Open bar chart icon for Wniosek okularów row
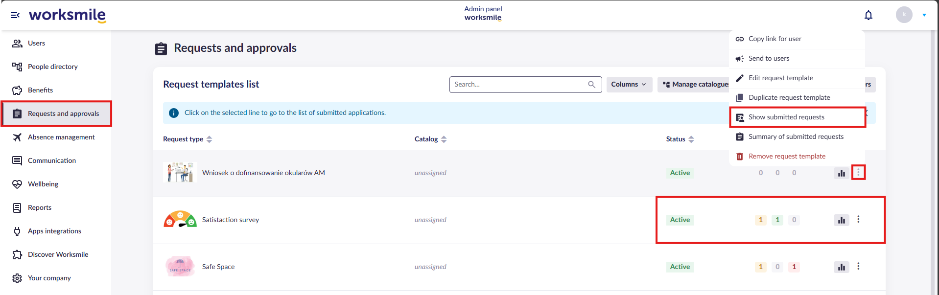 (841, 173)
